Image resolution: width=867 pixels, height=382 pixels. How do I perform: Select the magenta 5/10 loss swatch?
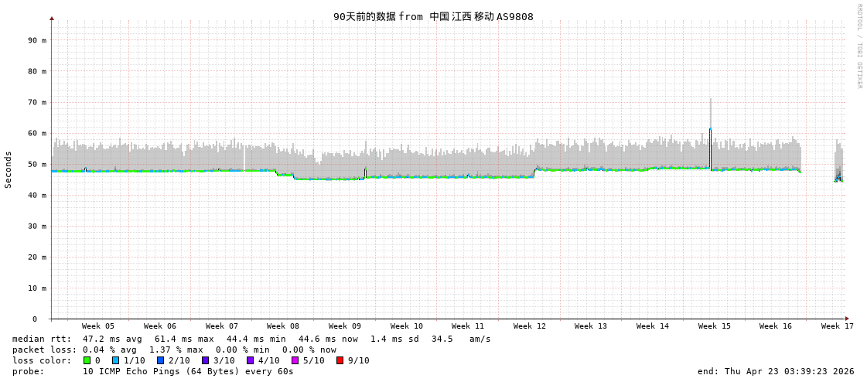[x=295, y=360]
